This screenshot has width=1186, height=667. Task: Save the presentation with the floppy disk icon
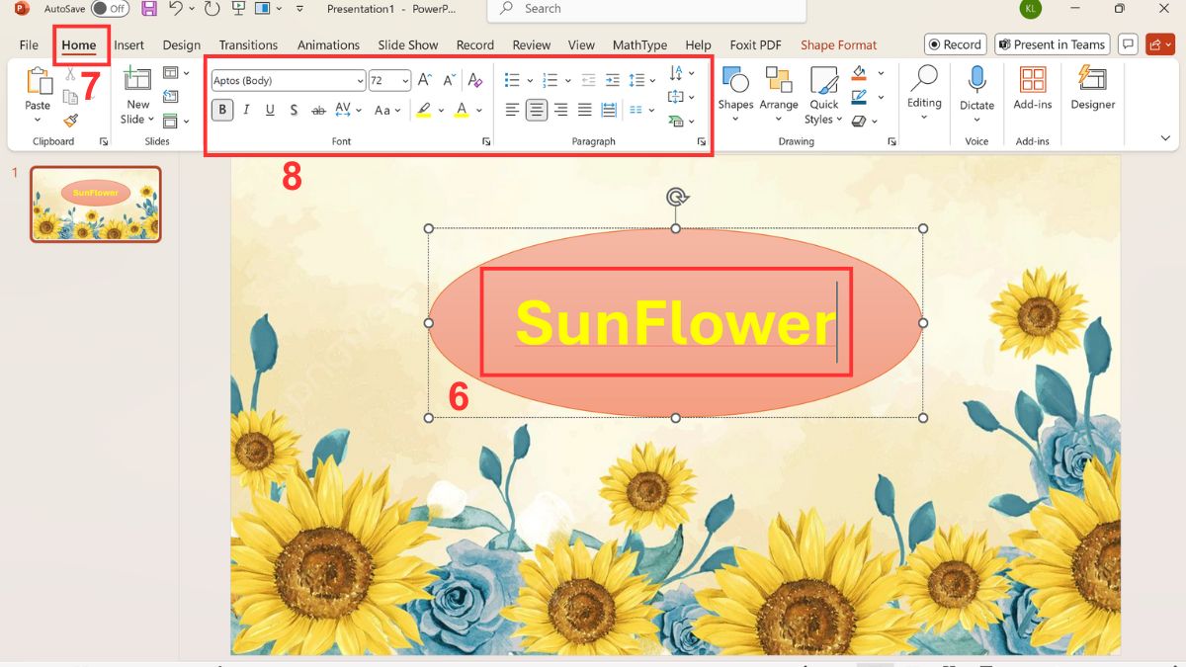point(148,9)
